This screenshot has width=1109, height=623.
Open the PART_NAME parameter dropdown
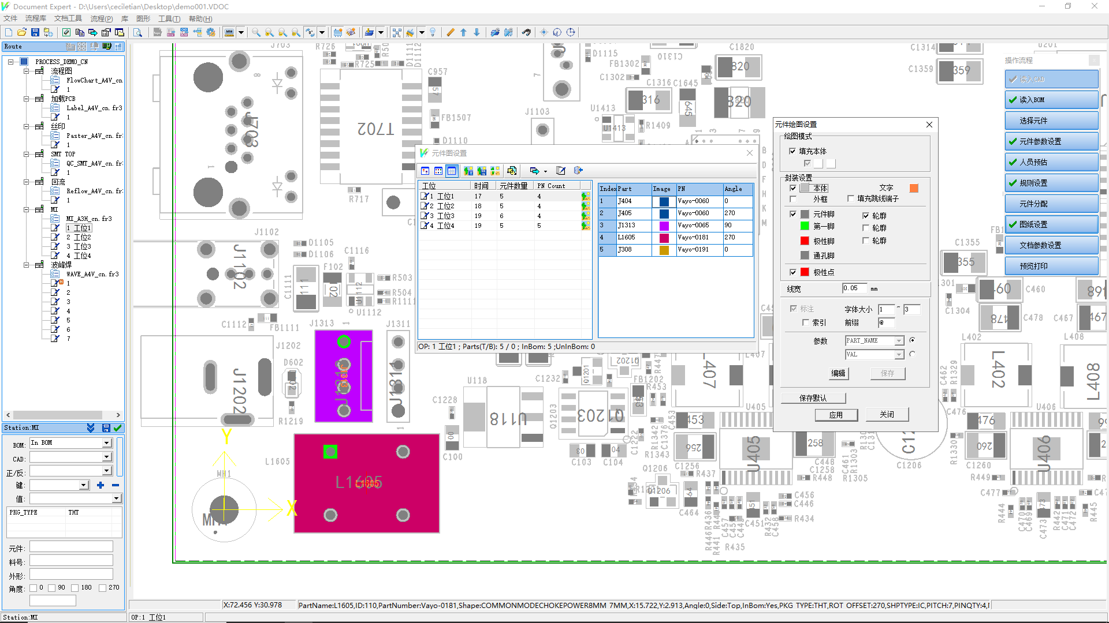[x=899, y=341]
